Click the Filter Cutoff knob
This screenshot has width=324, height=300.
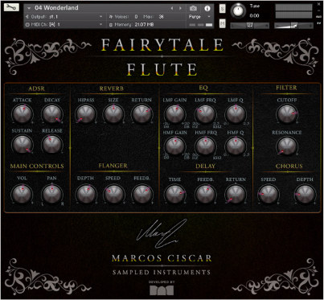(x=287, y=113)
